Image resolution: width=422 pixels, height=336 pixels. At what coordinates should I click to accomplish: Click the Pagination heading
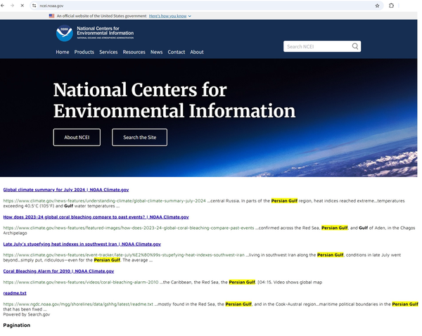[17, 325]
